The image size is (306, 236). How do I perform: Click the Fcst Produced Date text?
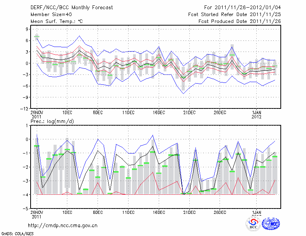[239, 21]
